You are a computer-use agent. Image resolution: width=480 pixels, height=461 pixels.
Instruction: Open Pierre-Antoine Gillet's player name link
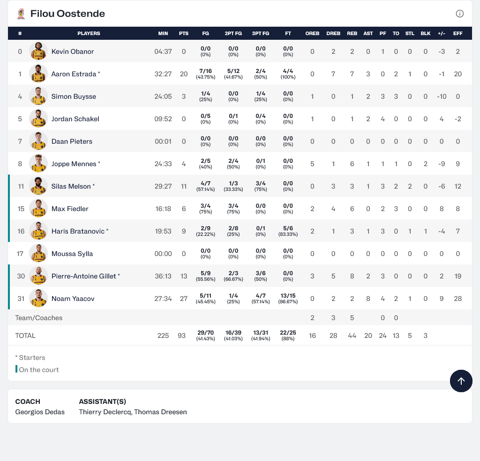coord(83,276)
